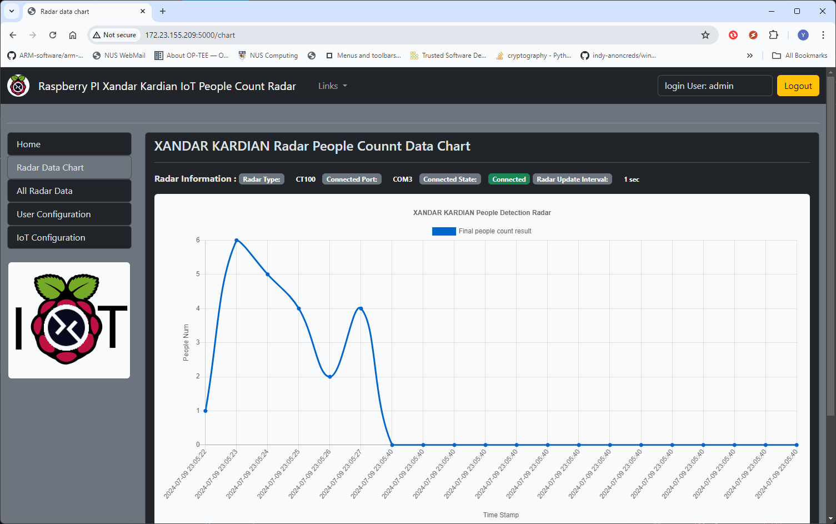The height and width of the screenshot is (524, 836).
Task: Click the COM3 port value
Action: tap(402, 179)
